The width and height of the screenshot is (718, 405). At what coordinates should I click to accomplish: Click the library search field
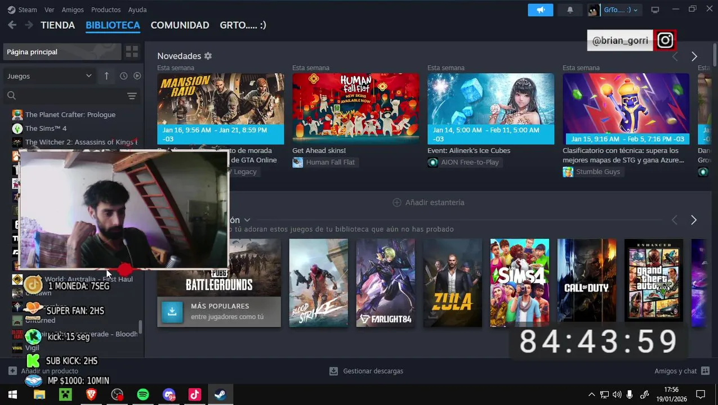pyautogui.click(x=65, y=96)
